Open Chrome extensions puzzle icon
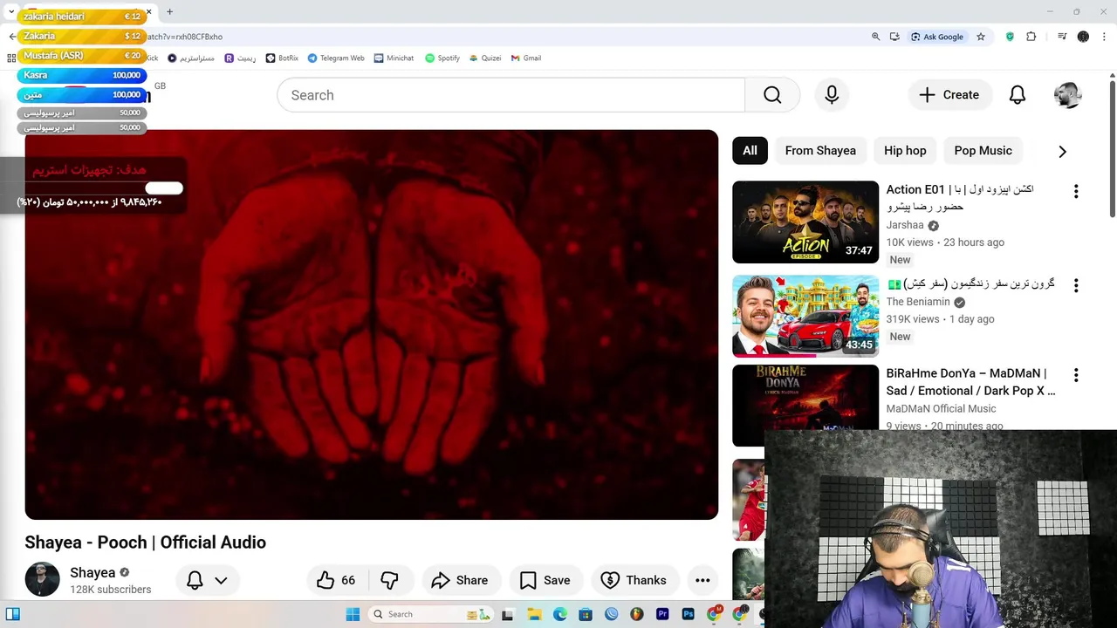 tap(1031, 37)
